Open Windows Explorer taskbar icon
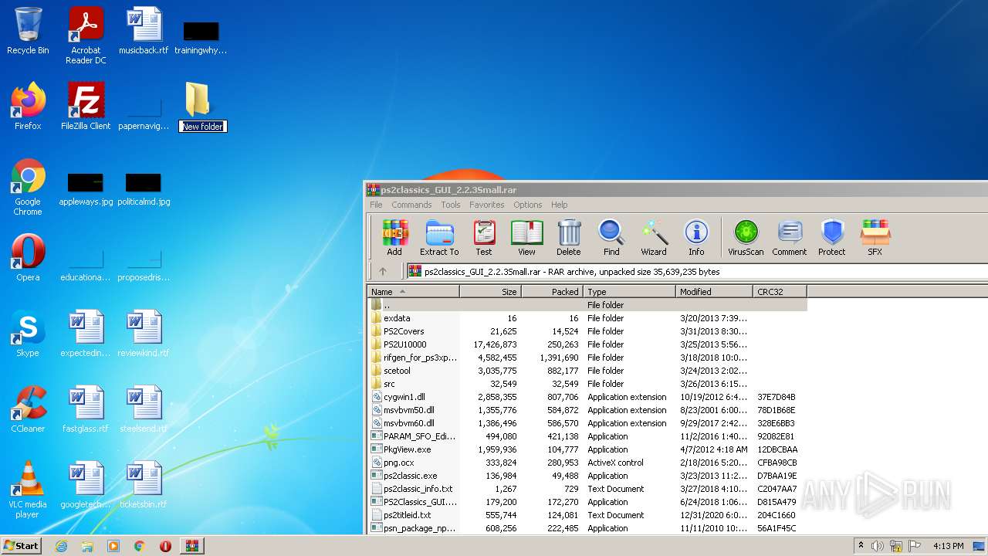This screenshot has height=556, width=988. click(x=87, y=546)
